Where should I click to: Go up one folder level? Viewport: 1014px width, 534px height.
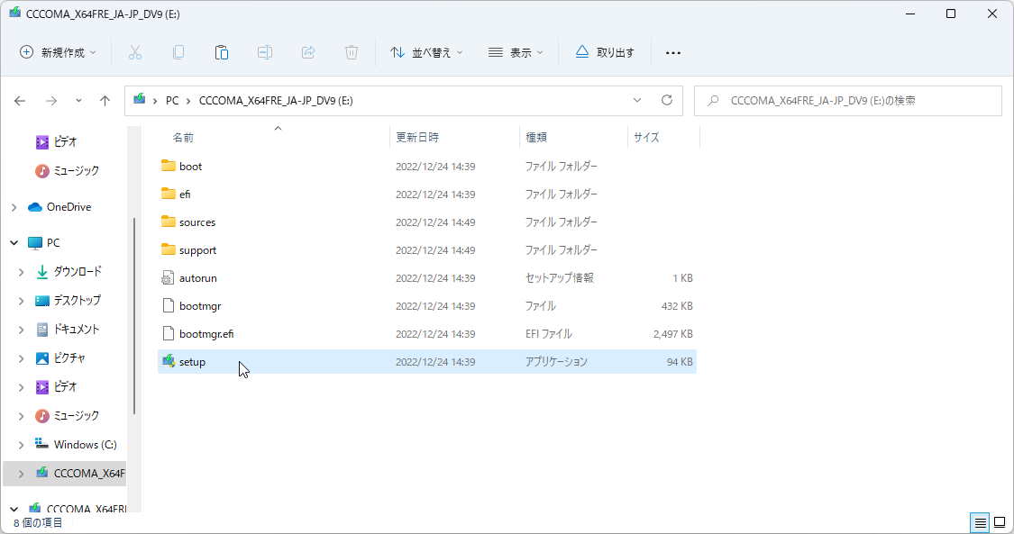[105, 101]
